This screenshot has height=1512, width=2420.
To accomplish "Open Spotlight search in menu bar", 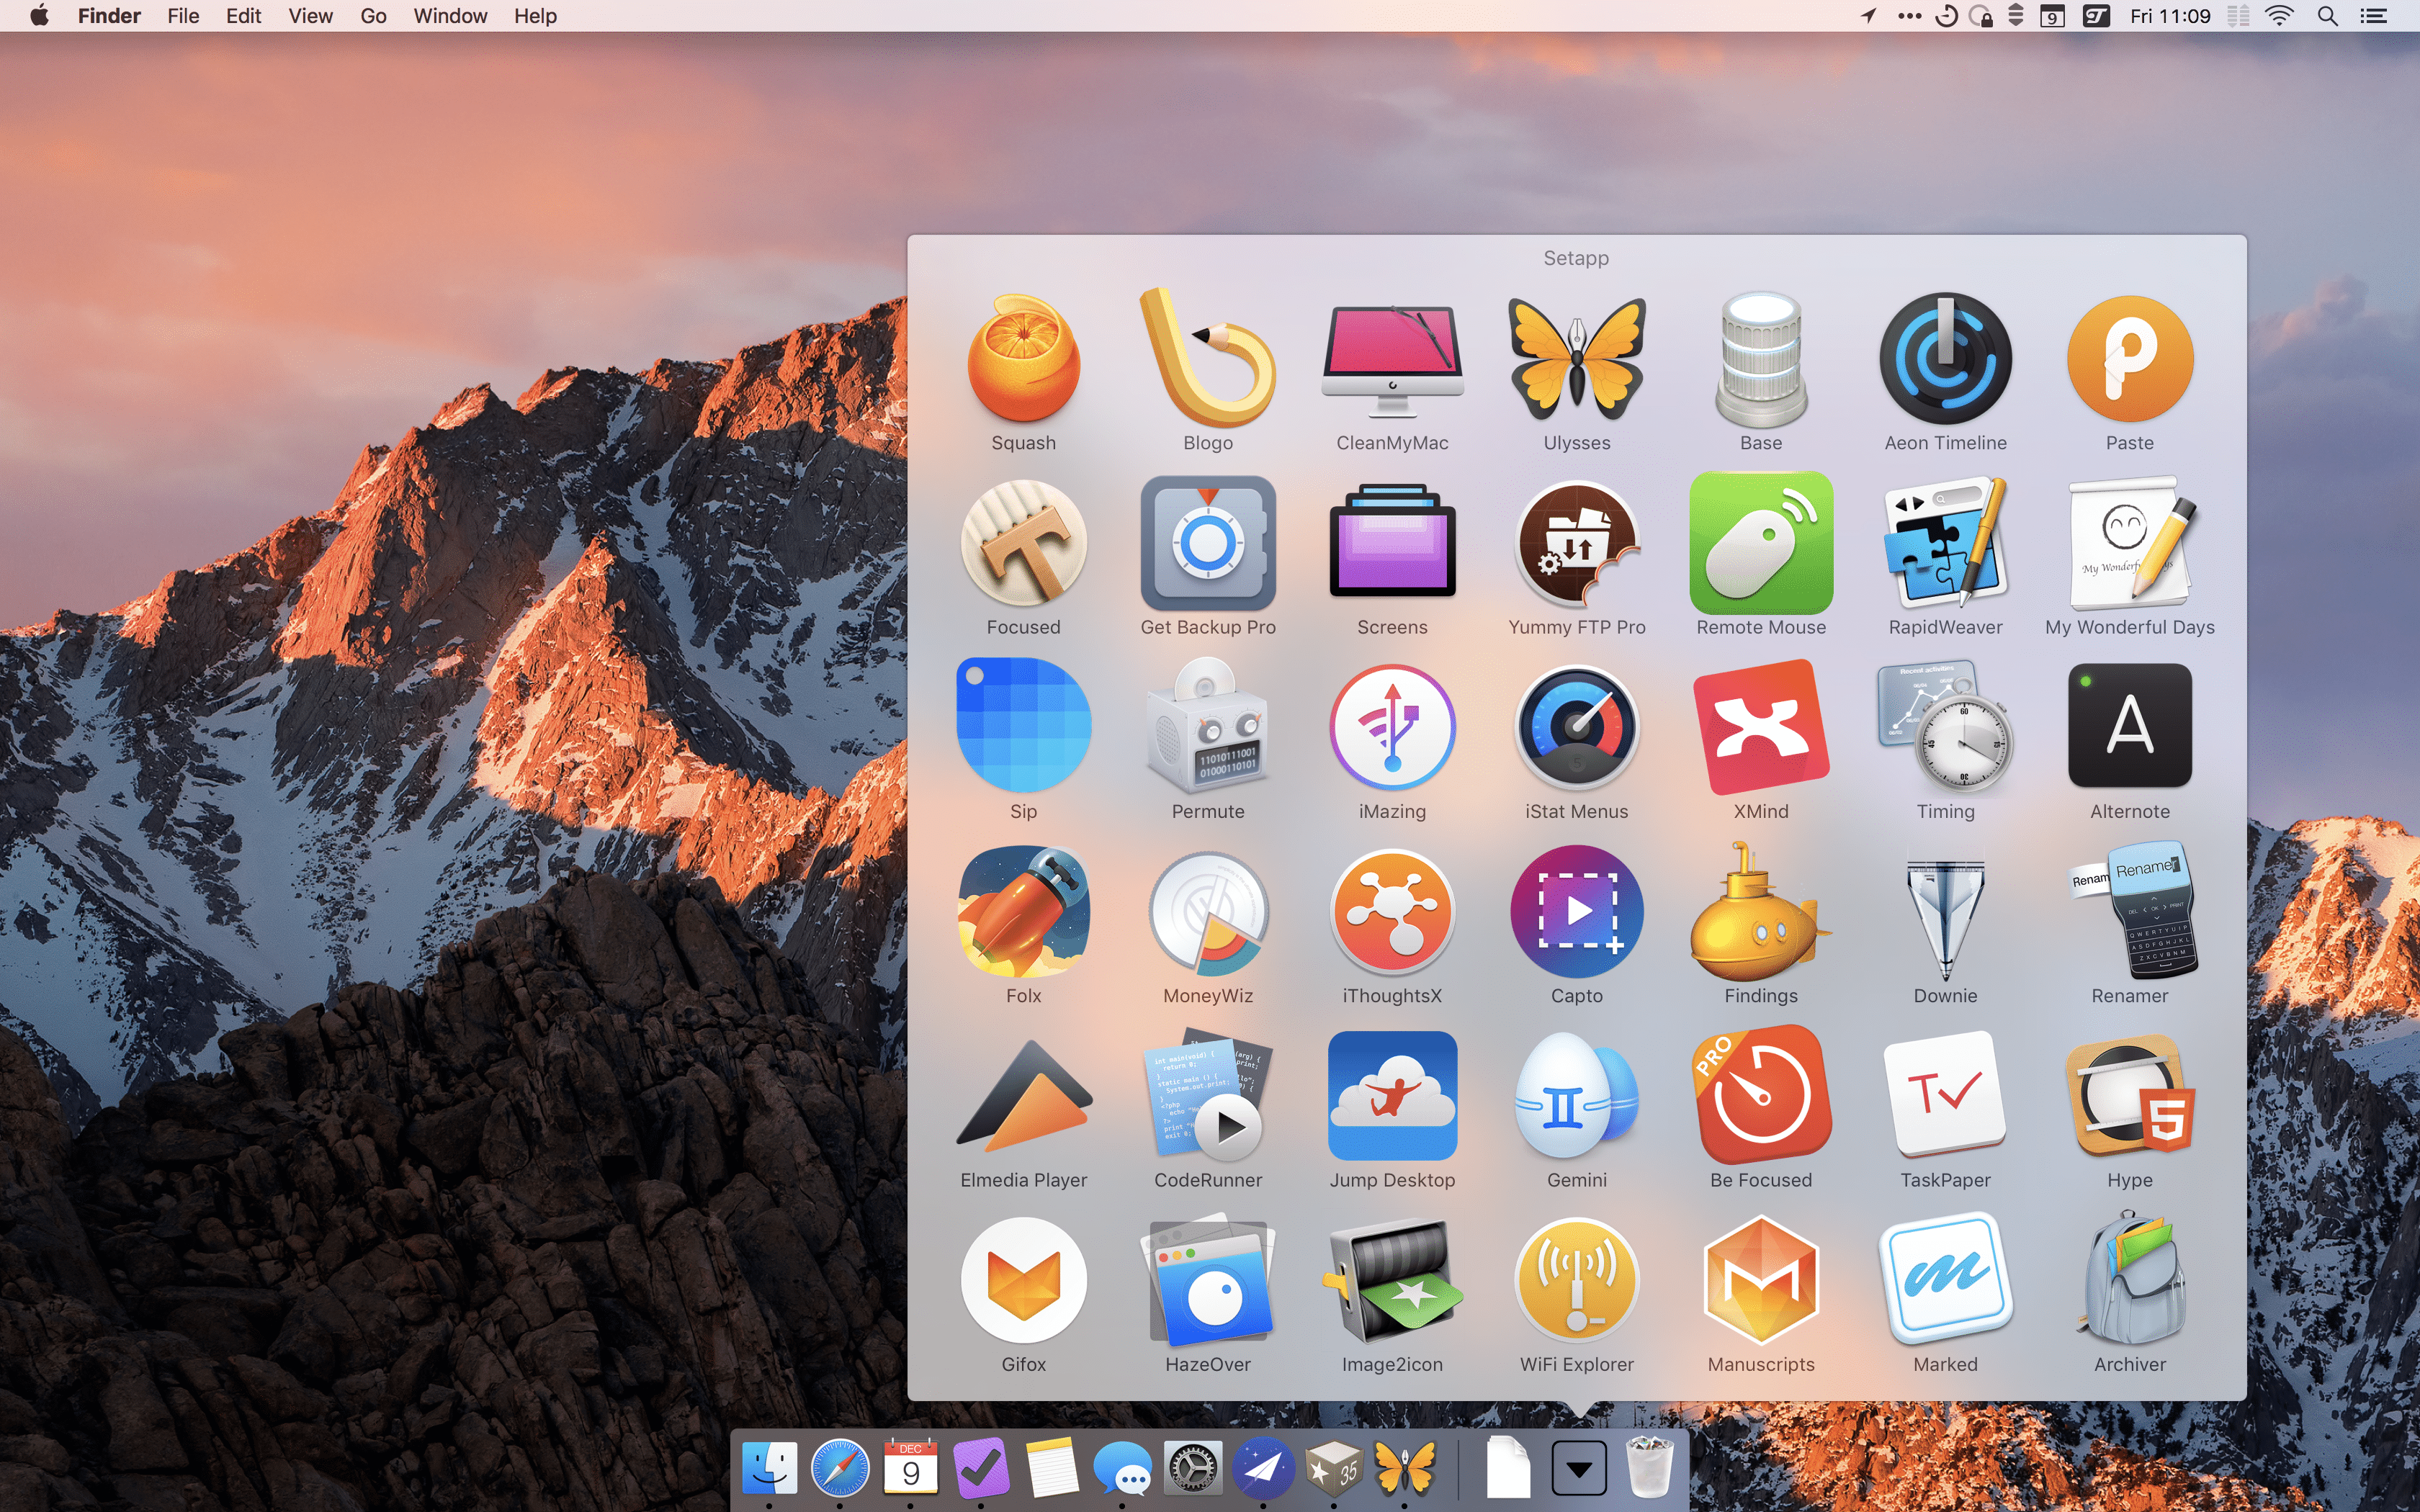I will [x=2327, y=16].
